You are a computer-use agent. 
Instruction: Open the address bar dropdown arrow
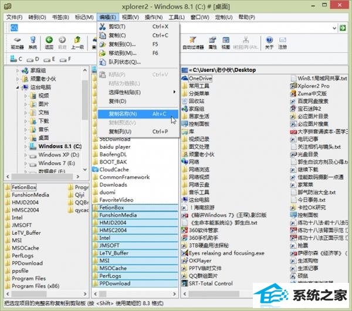pos(334,28)
